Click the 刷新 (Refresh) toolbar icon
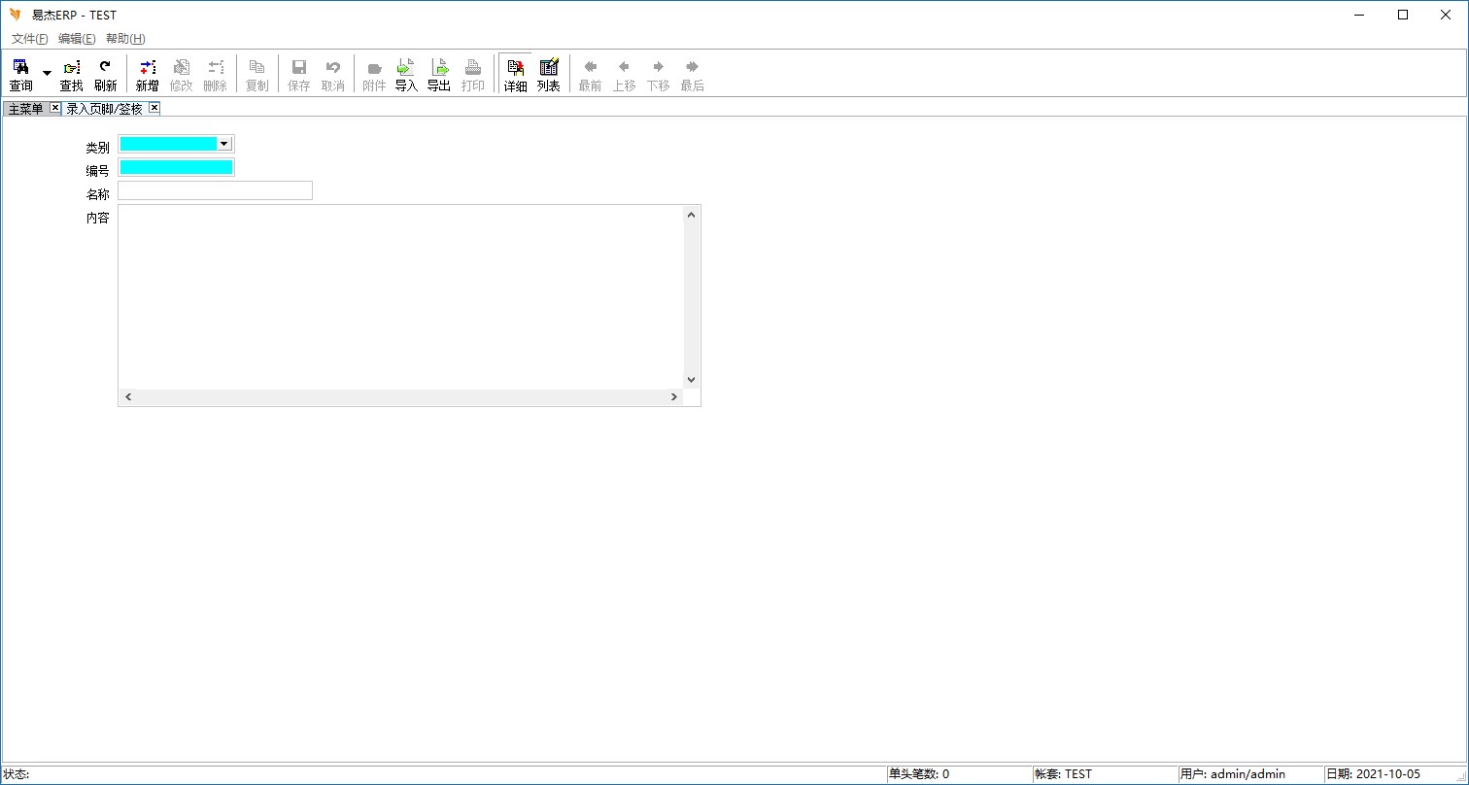This screenshot has width=1469, height=785. [105, 74]
